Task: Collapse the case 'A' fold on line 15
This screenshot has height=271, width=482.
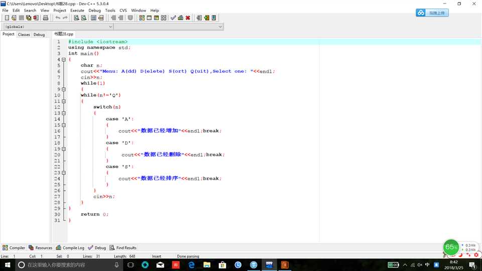Action: pos(64,125)
